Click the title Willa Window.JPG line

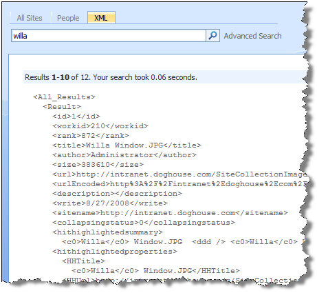click(127, 145)
